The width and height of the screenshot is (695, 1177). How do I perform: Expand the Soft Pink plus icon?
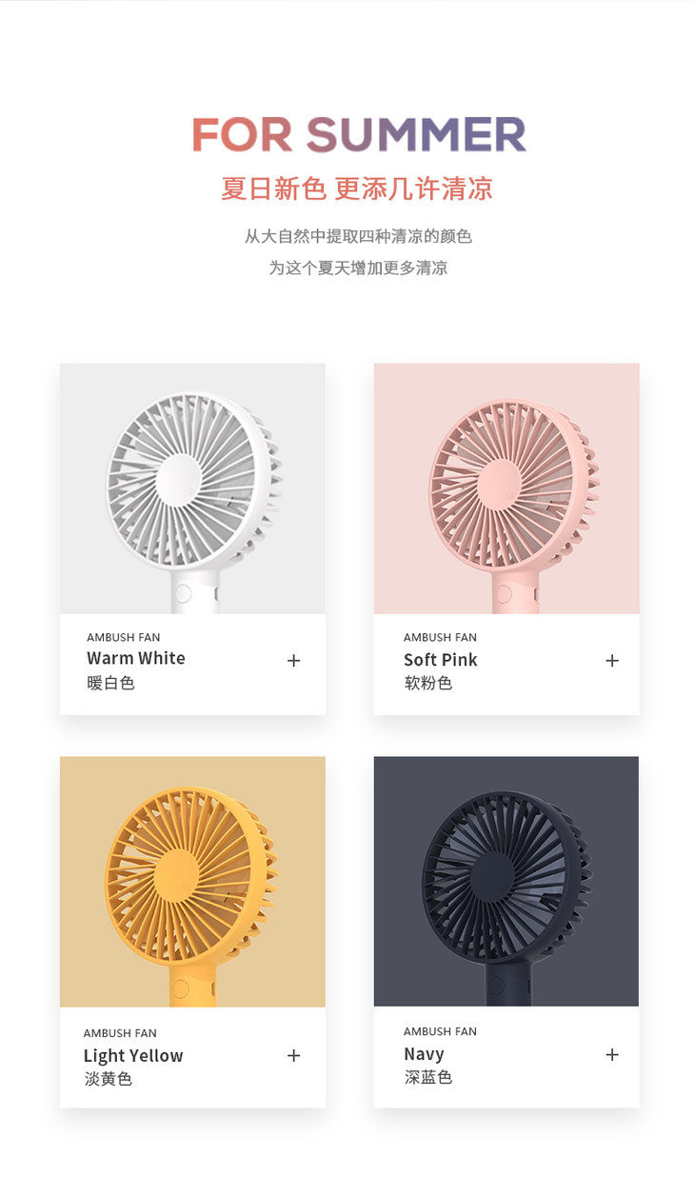coord(611,660)
